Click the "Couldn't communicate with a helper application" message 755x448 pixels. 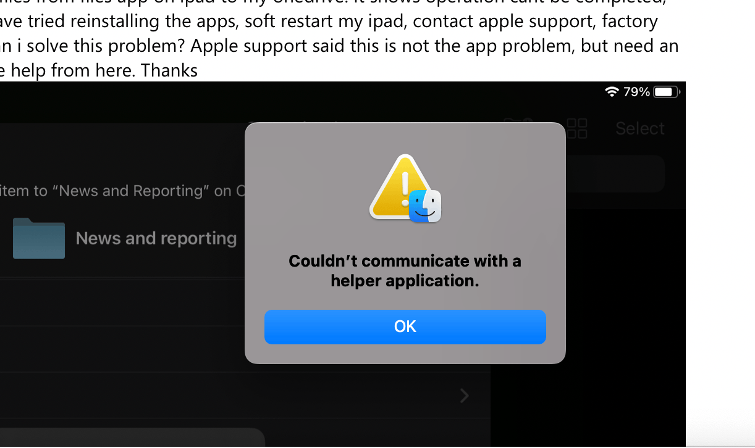(x=405, y=270)
